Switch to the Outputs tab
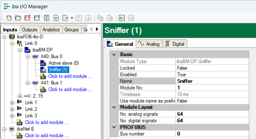 (30, 29)
